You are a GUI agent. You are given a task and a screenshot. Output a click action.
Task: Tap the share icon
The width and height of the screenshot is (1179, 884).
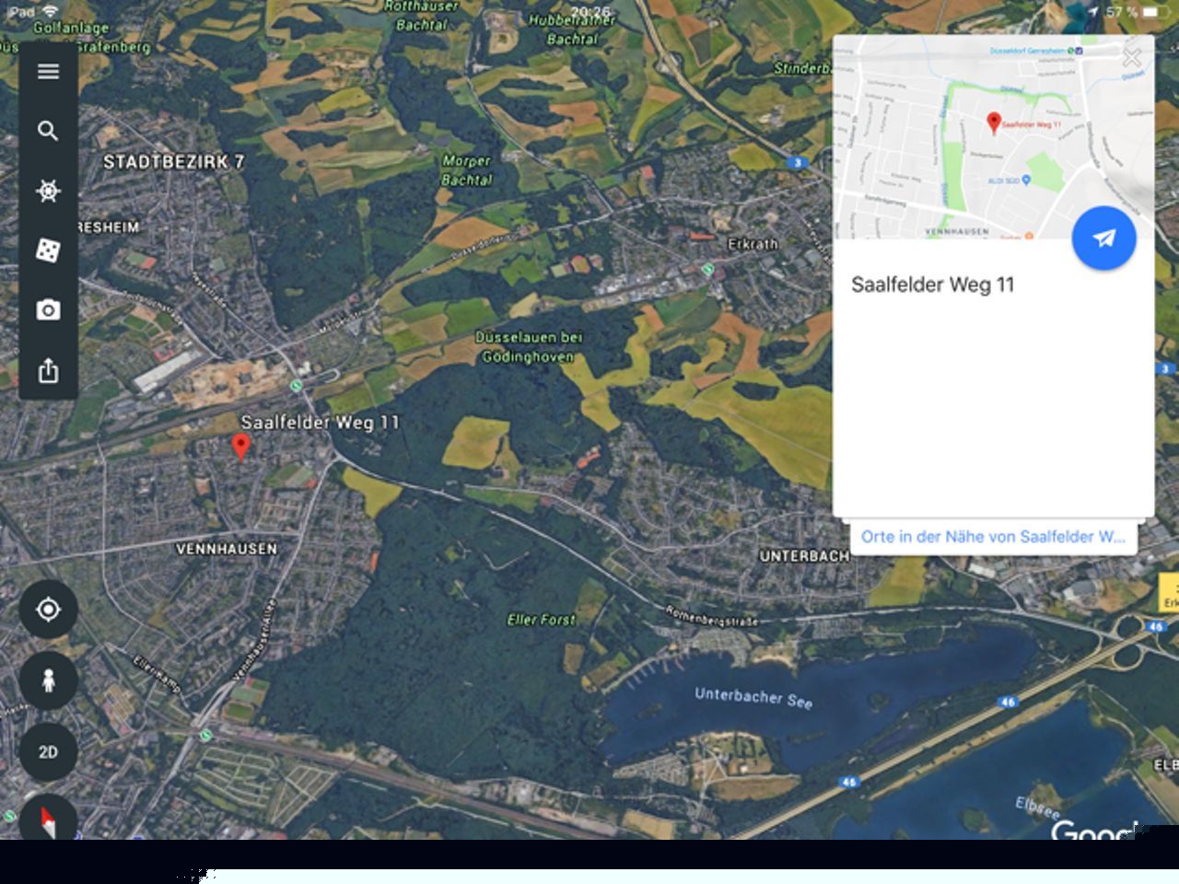pyautogui.click(x=48, y=370)
